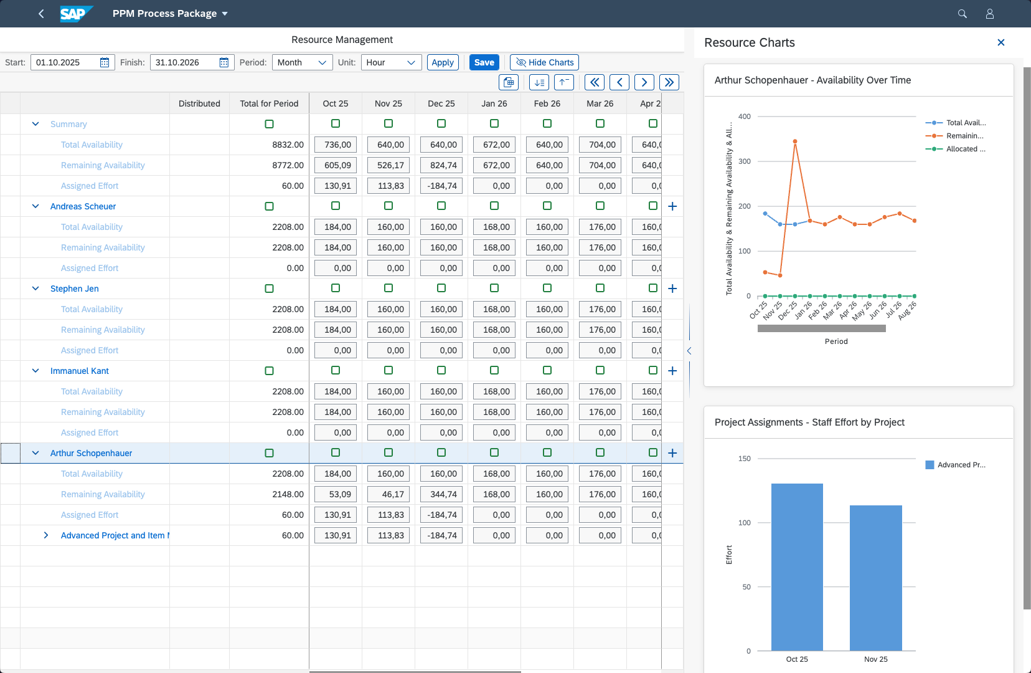
Task: Open the Period dropdown showing Month
Action: pos(302,62)
